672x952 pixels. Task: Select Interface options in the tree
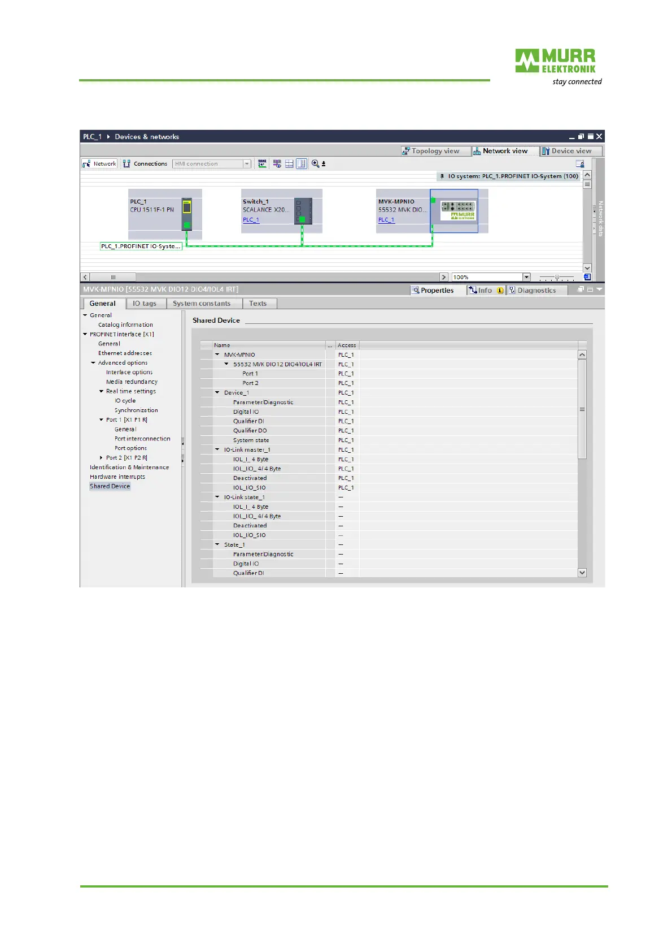point(129,373)
